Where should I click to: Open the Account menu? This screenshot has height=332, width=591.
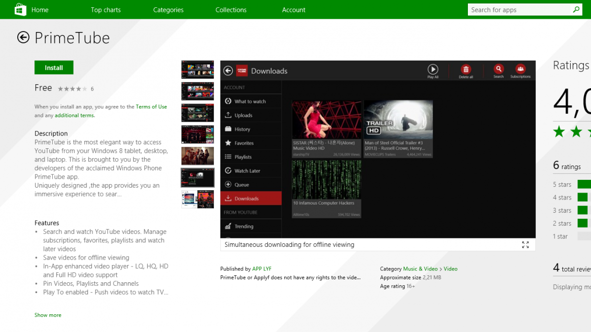[x=294, y=10]
